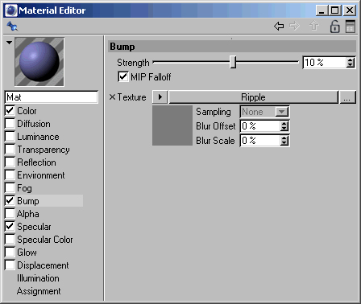This screenshot has width=361, height=304.
Task: Close the Material Editor window
Action: coord(350,10)
